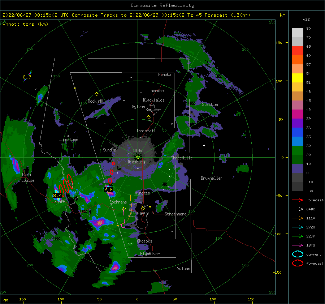Click the small red forecast ellipse nearest Didsbury
The height and width of the screenshot is (304, 325).
[x=113, y=163]
